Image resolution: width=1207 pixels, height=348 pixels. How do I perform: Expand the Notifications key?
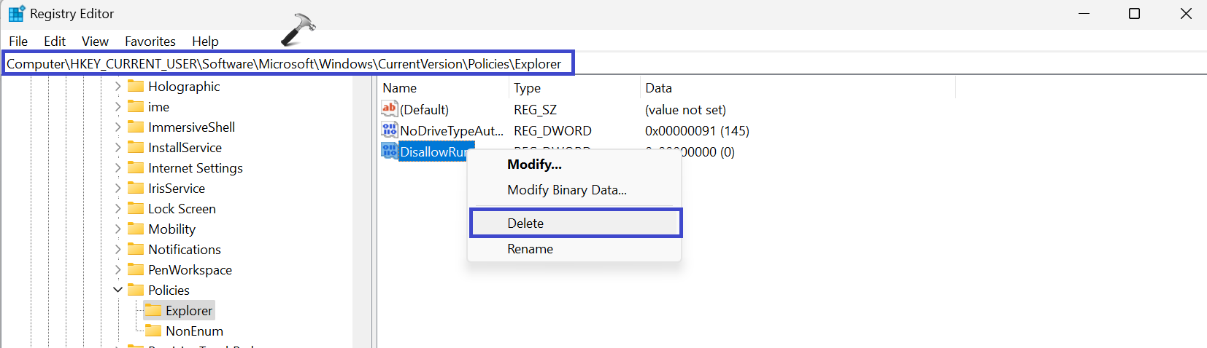point(117,249)
